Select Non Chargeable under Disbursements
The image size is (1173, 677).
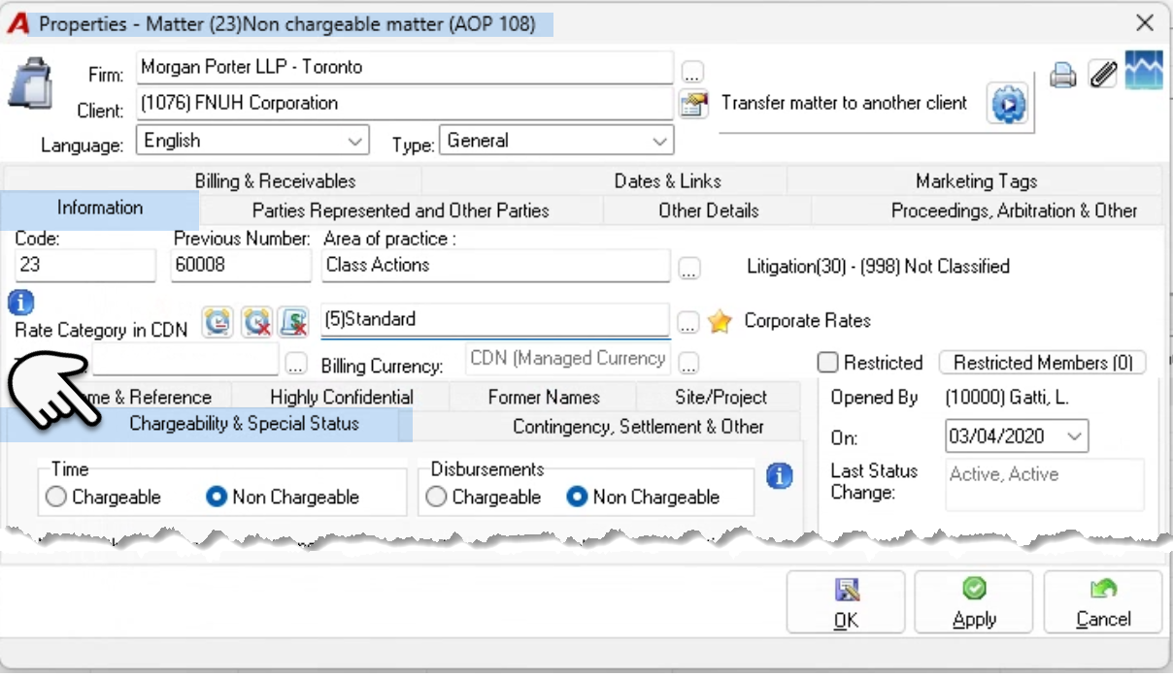point(644,498)
